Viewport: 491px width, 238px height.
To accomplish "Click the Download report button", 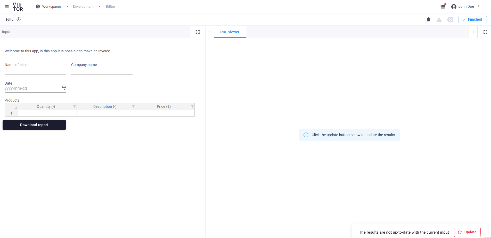I will pos(34,125).
